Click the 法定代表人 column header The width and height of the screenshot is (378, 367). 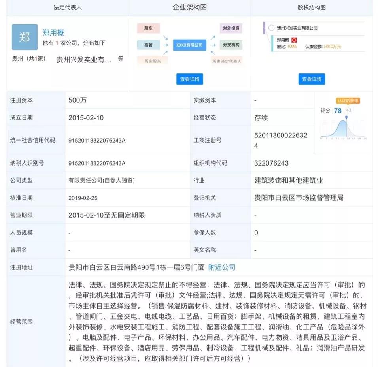[68, 8]
